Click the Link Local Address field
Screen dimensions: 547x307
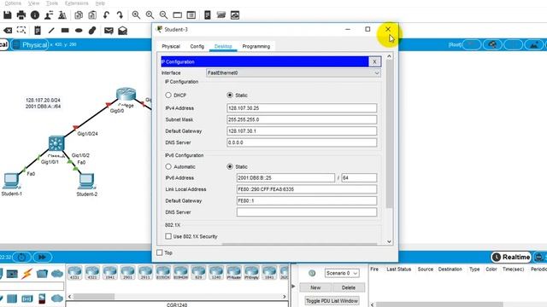coord(307,189)
